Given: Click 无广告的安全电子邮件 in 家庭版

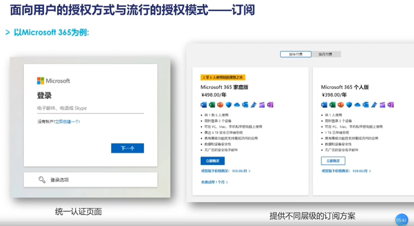Looking at the screenshot, I should pyautogui.click(x=221, y=150).
